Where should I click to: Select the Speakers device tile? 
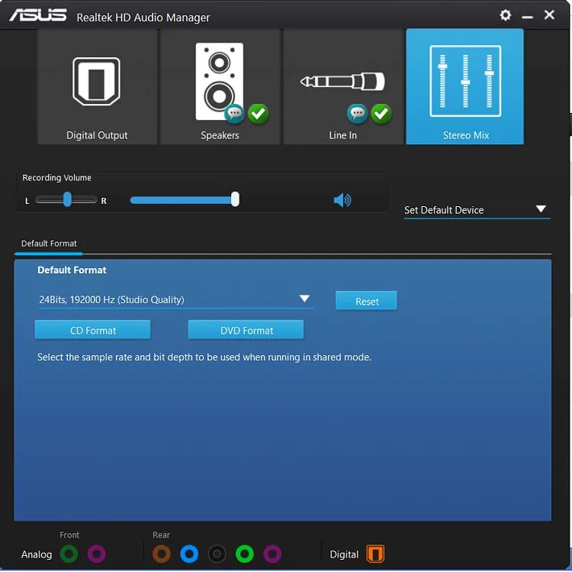(x=220, y=86)
